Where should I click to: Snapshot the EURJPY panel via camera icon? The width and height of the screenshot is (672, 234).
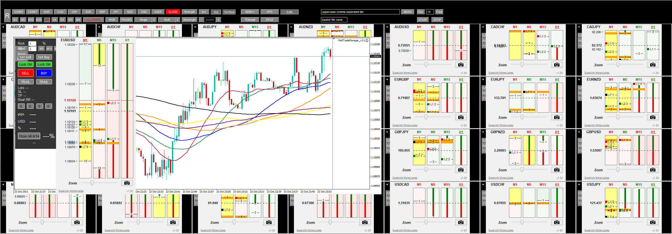click(557, 117)
